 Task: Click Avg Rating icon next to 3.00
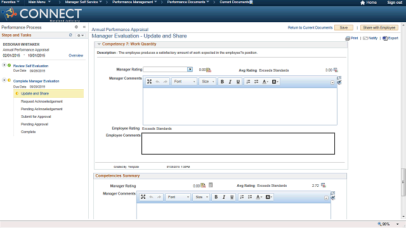pyautogui.click(x=336, y=70)
